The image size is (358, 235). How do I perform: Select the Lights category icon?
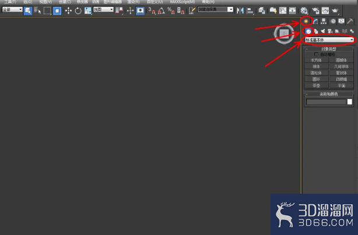pos(323,31)
